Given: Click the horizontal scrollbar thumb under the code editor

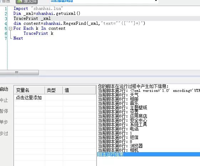Looking at the screenshot, I should point(19,72).
